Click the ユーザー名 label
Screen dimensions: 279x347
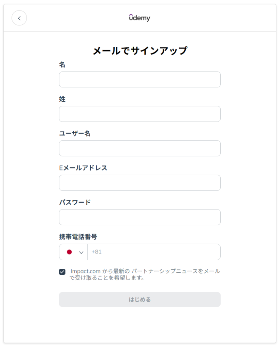(x=75, y=134)
